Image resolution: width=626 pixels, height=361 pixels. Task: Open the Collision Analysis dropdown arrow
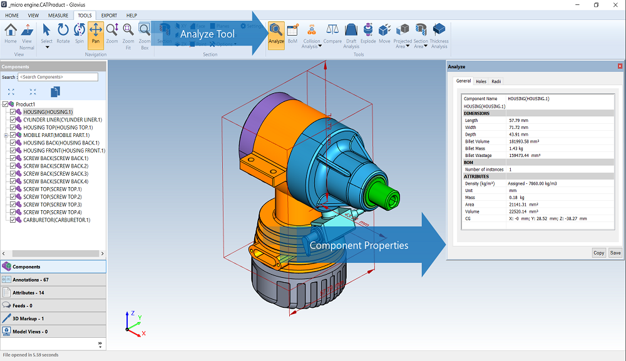click(320, 46)
